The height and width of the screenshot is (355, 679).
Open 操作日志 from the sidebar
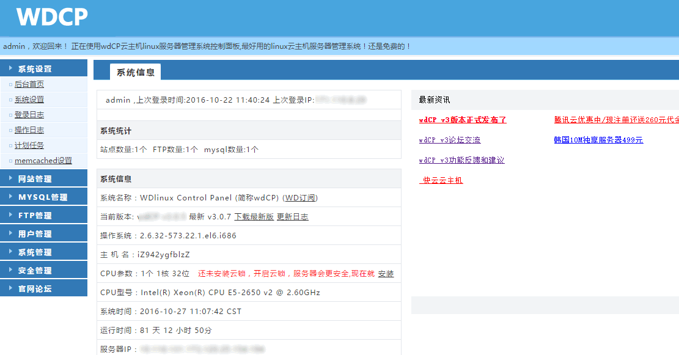tap(29, 130)
